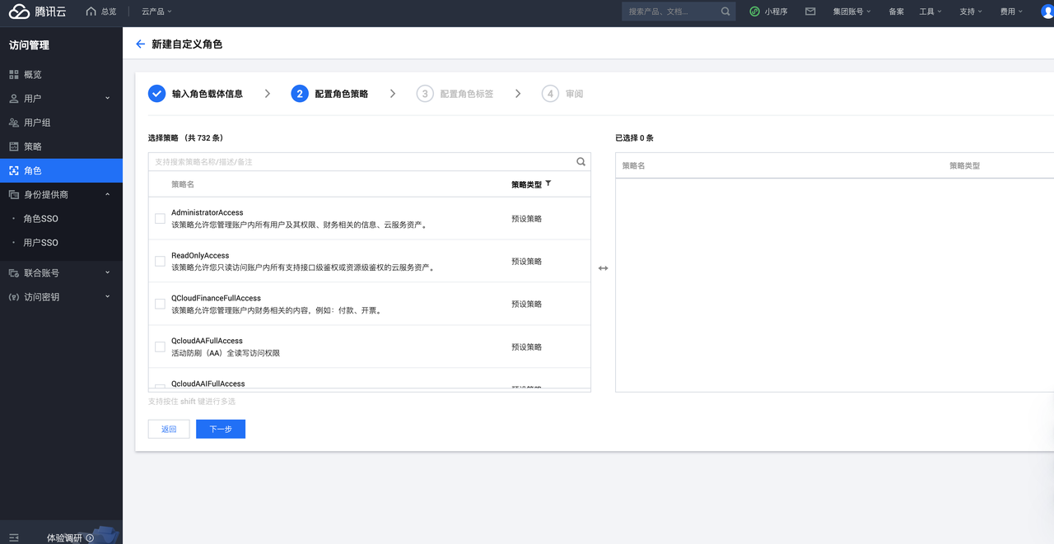Select 角色 in the sidebar
Viewport: 1054px width, 544px height.
(x=61, y=170)
